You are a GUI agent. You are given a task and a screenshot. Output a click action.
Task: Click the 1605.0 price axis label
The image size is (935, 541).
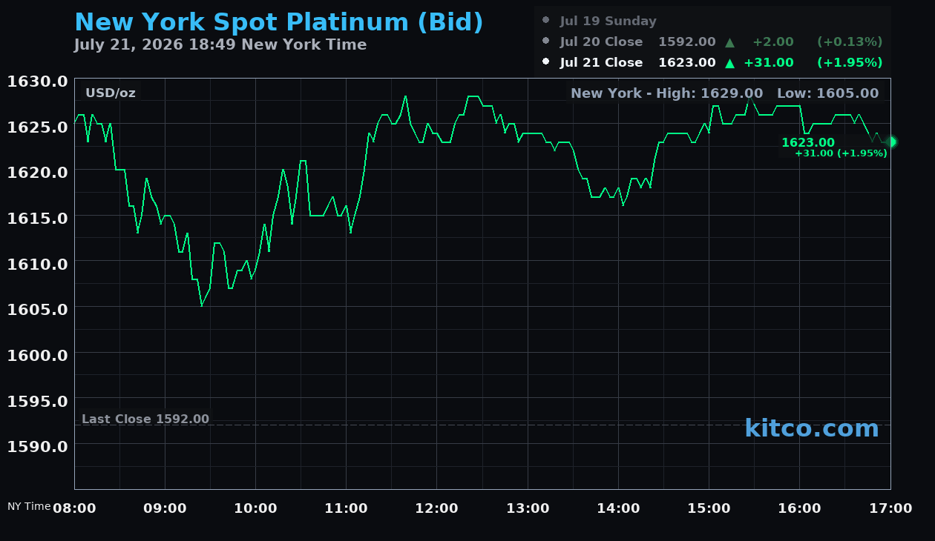pos(37,309)
